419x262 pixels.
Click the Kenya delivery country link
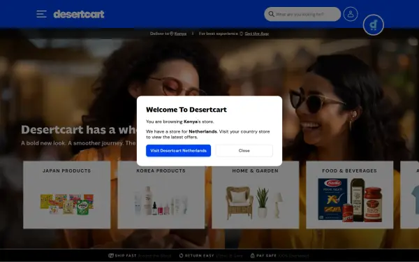pyautogui.click(x=180, y=34)
